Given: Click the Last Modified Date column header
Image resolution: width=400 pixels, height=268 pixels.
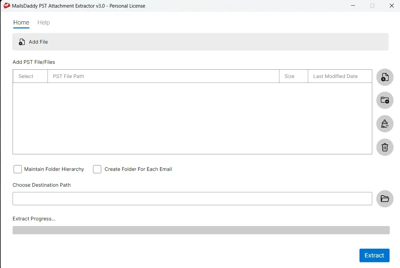Looking at the screenshot, I should (x=340, y=76).
